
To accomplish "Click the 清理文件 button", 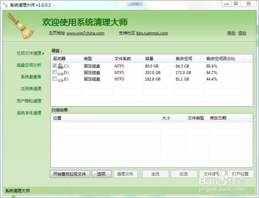I will click(x=125, y=174).
